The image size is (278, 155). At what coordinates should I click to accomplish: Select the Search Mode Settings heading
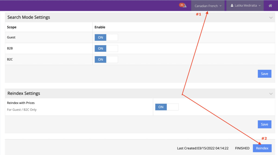[29, 17]
